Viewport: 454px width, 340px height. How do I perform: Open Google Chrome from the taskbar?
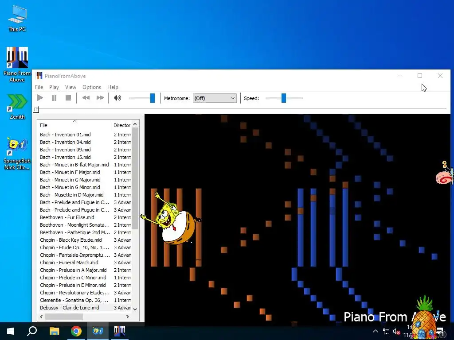tap(76, 331)
